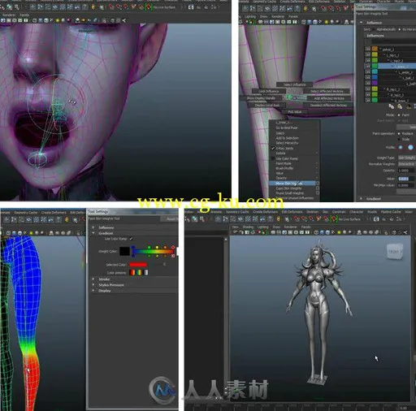
Task: Click lock icon in top-right panel toolbar
Action: 305,9
